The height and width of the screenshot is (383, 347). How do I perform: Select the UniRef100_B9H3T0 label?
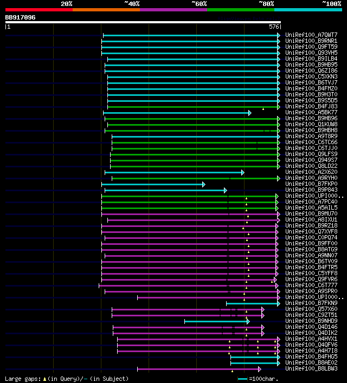tap(311, 94)
